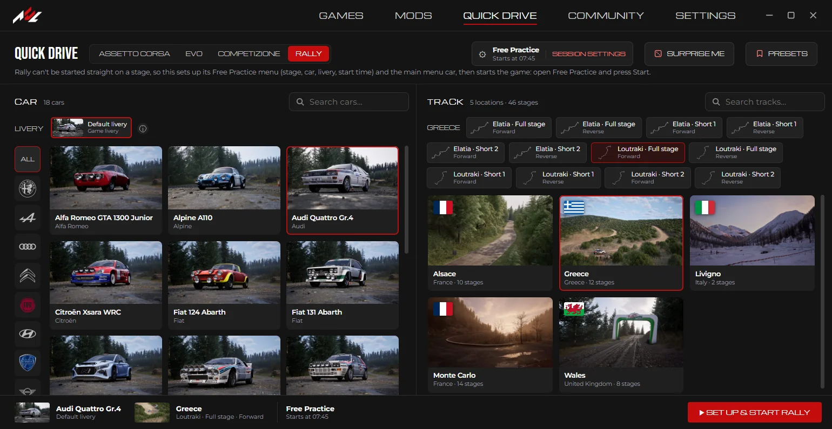
Task: Open SESSION SETTINGS
Action: pyautogui.click(x=589, y=54)
